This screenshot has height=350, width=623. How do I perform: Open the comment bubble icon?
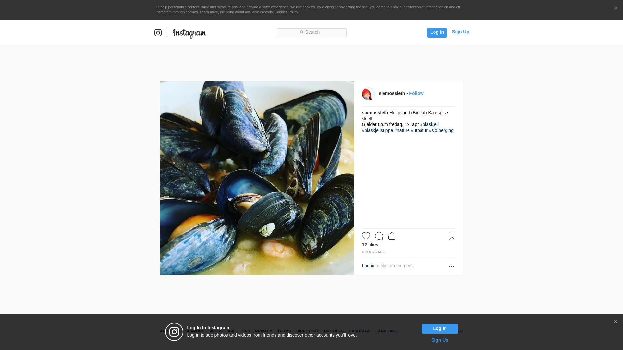(379, 236)
